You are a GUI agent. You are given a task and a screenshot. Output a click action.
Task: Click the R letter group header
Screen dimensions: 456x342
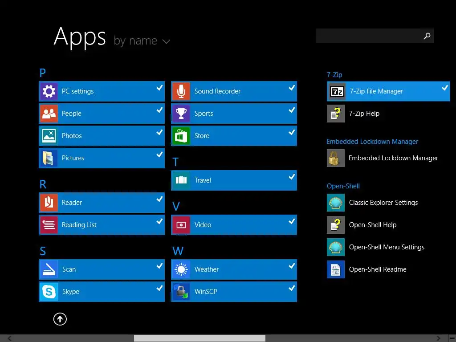tap(43, 184)
